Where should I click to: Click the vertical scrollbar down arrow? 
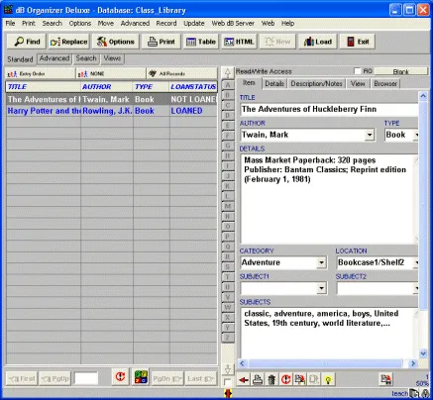coord(423,353)
